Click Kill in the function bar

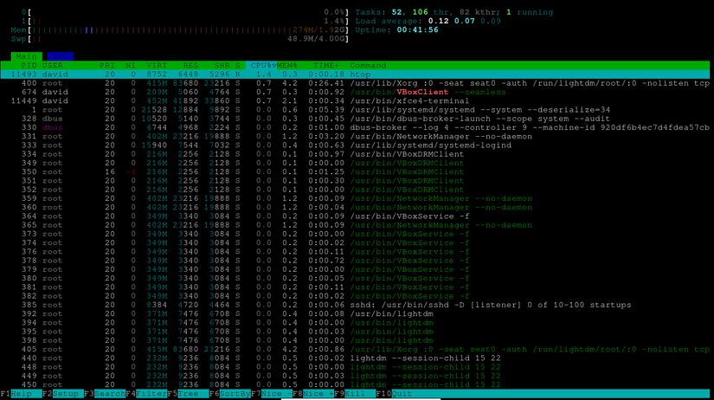[x=356, y=394]
